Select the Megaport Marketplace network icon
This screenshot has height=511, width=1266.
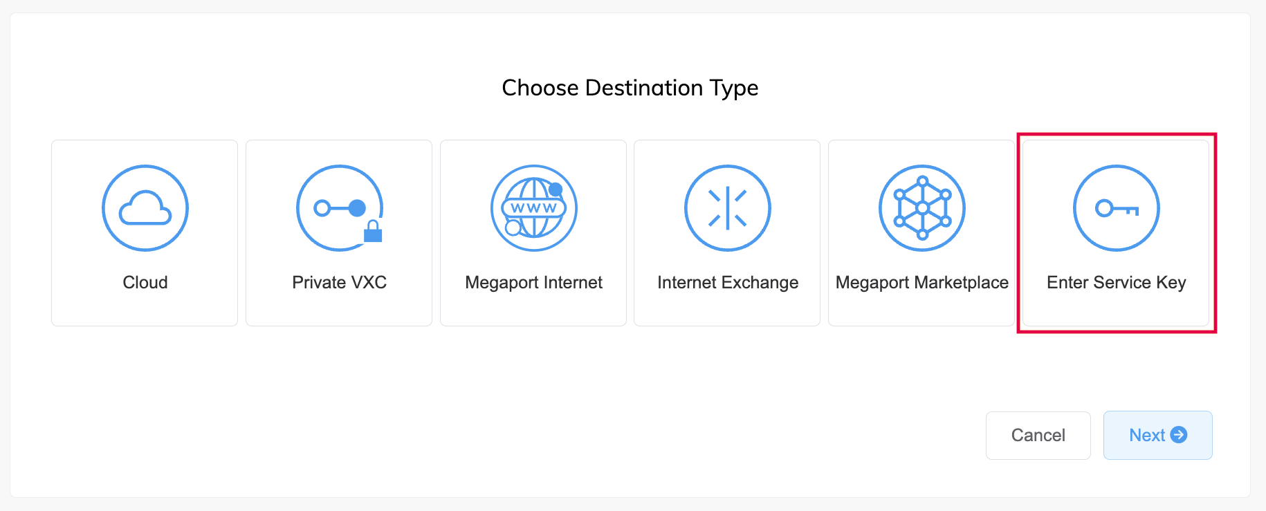pyautogui.click(x=921, y=208)
